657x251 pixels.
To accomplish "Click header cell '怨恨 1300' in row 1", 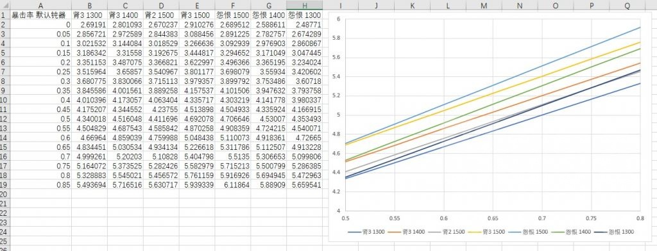I will pos(305,15).
